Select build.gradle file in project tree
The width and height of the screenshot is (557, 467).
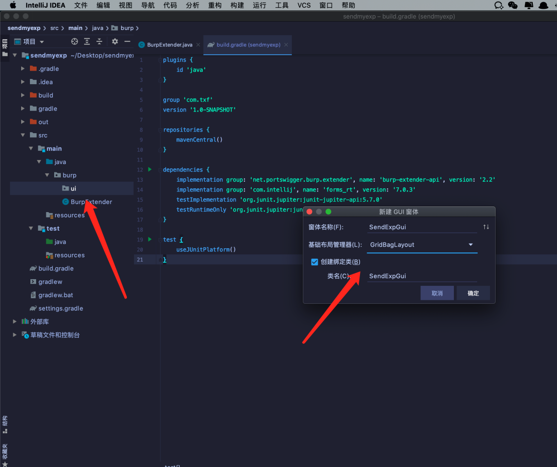click(52, 268)
